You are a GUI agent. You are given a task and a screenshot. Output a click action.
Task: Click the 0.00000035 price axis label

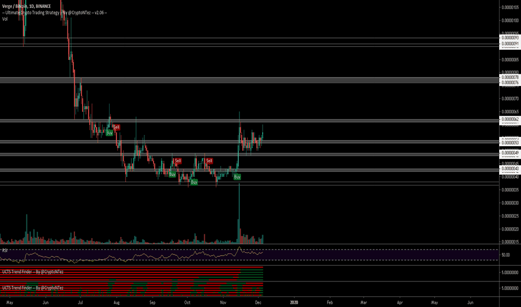(x=510, y=190)
